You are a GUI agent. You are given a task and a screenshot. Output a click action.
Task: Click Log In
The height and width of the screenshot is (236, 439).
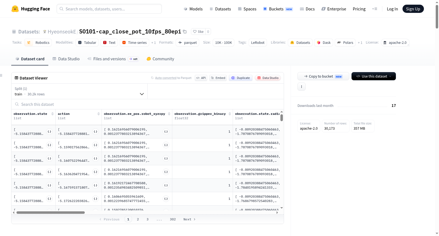pos(392,9)
